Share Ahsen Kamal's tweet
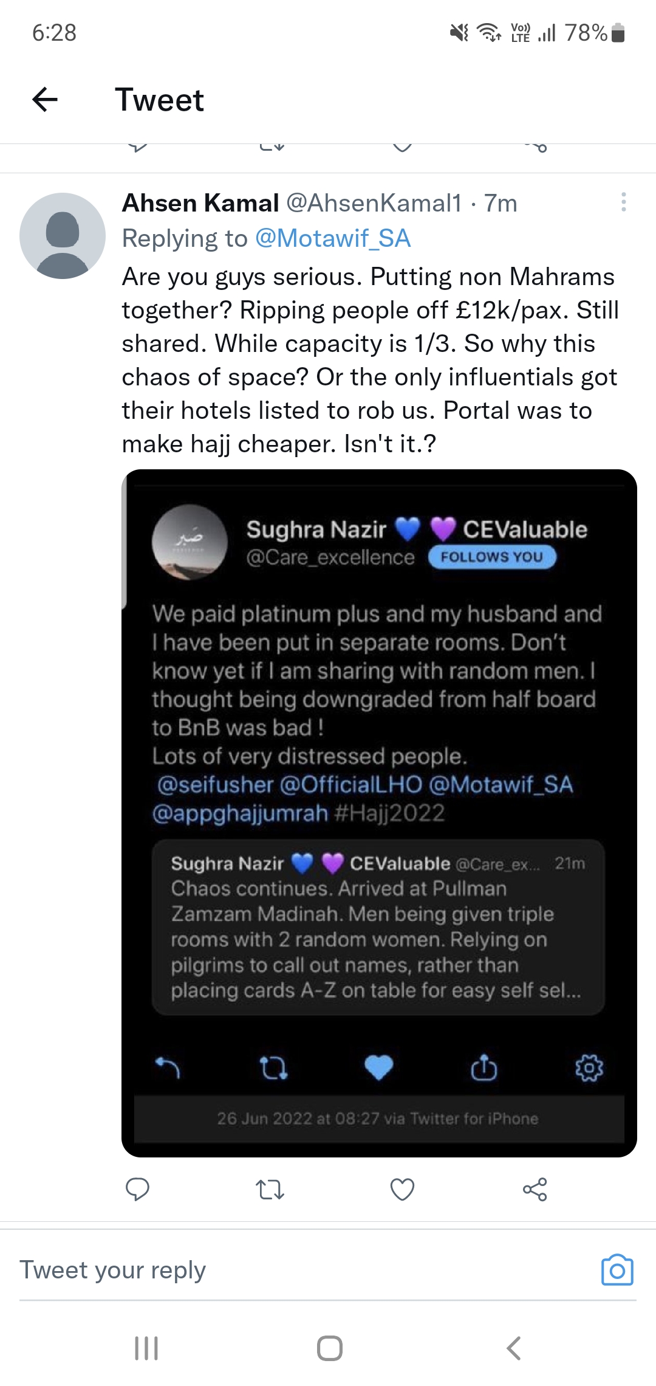The image size is (656, 1386). coord(535,1189)
